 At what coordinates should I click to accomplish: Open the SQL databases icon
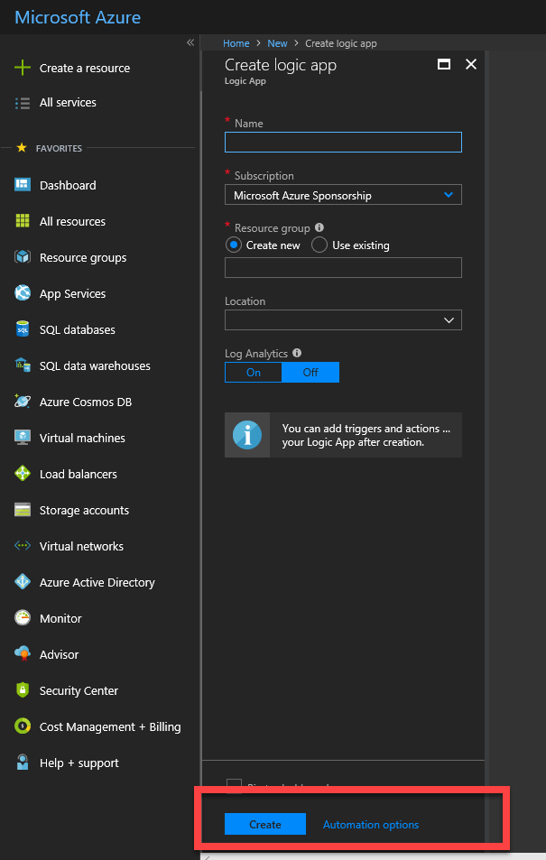(x=23, y=329)
